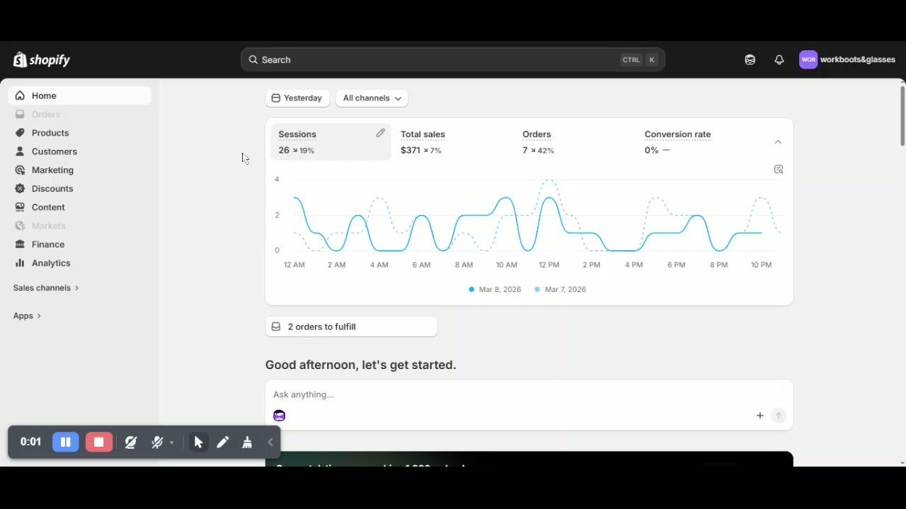
Task: Click the send arrow in ask box
Action: (x=779, y=416)
